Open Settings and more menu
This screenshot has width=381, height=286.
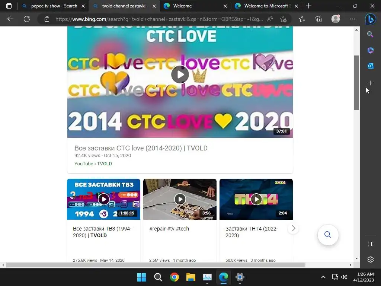(353, 19)
